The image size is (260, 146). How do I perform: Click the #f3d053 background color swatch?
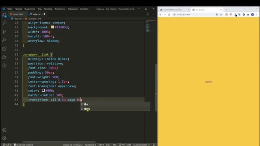click(x=52, y=27)
